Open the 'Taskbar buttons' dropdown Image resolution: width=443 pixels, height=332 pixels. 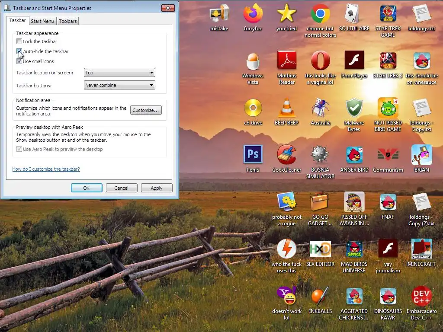coord(119,85)
